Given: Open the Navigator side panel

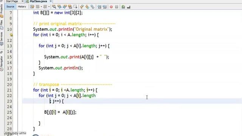Looking at the screenshot, I should (2, 61).
